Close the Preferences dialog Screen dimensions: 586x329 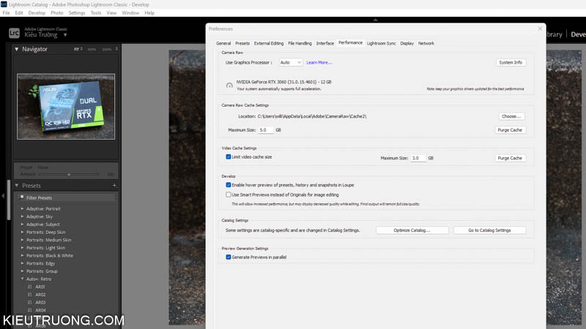pyautogui.click(x=540, y=29)
